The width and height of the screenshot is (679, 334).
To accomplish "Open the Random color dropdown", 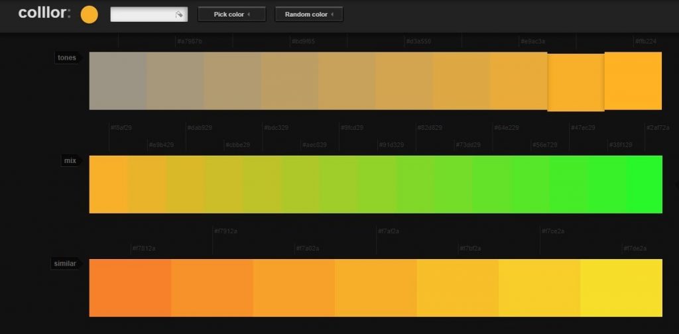I will [309, 15].
